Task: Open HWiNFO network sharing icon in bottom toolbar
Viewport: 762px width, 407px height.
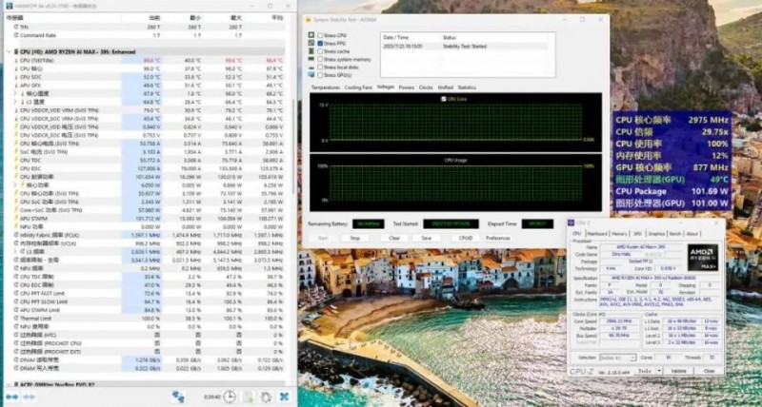Action: click(x=178, y=397)
